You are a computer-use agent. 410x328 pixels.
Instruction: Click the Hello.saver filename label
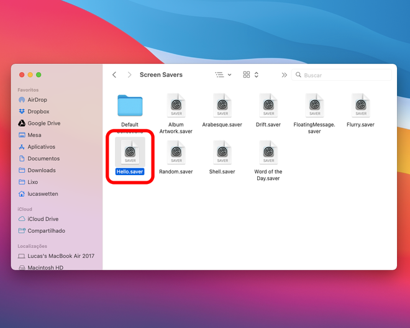[x=130, y=171]
